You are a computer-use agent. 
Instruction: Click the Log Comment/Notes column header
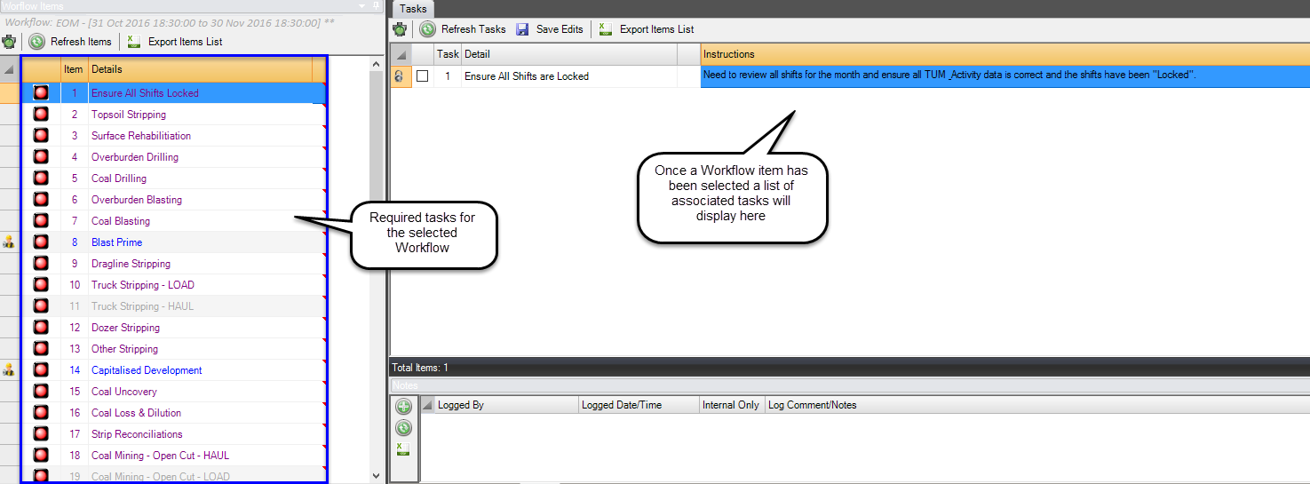point(1037,405)
